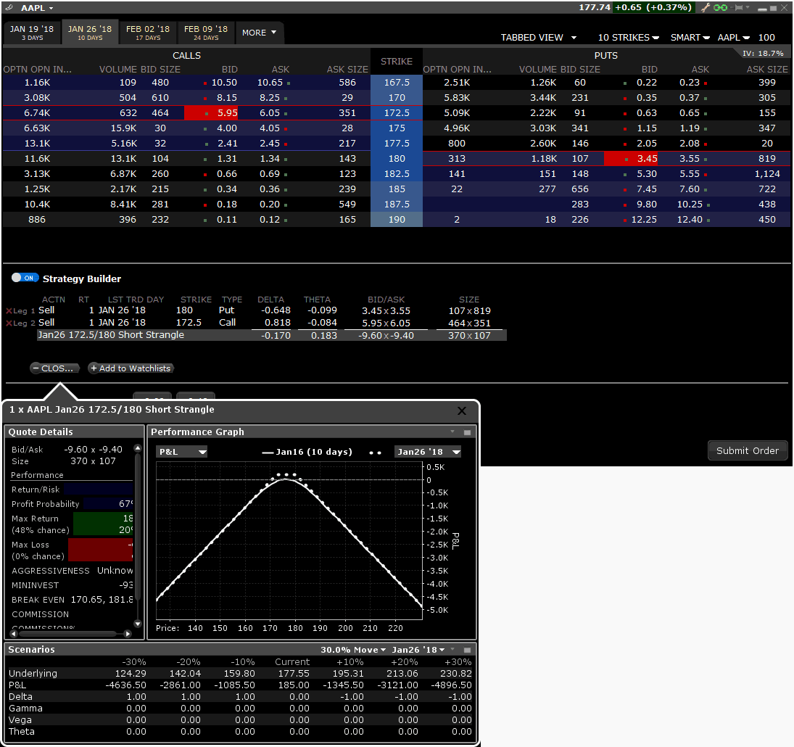Click the AAPL symbol dropdown in the top-left corner
This screenshot has width=794, height=747.
pos(29,7)
